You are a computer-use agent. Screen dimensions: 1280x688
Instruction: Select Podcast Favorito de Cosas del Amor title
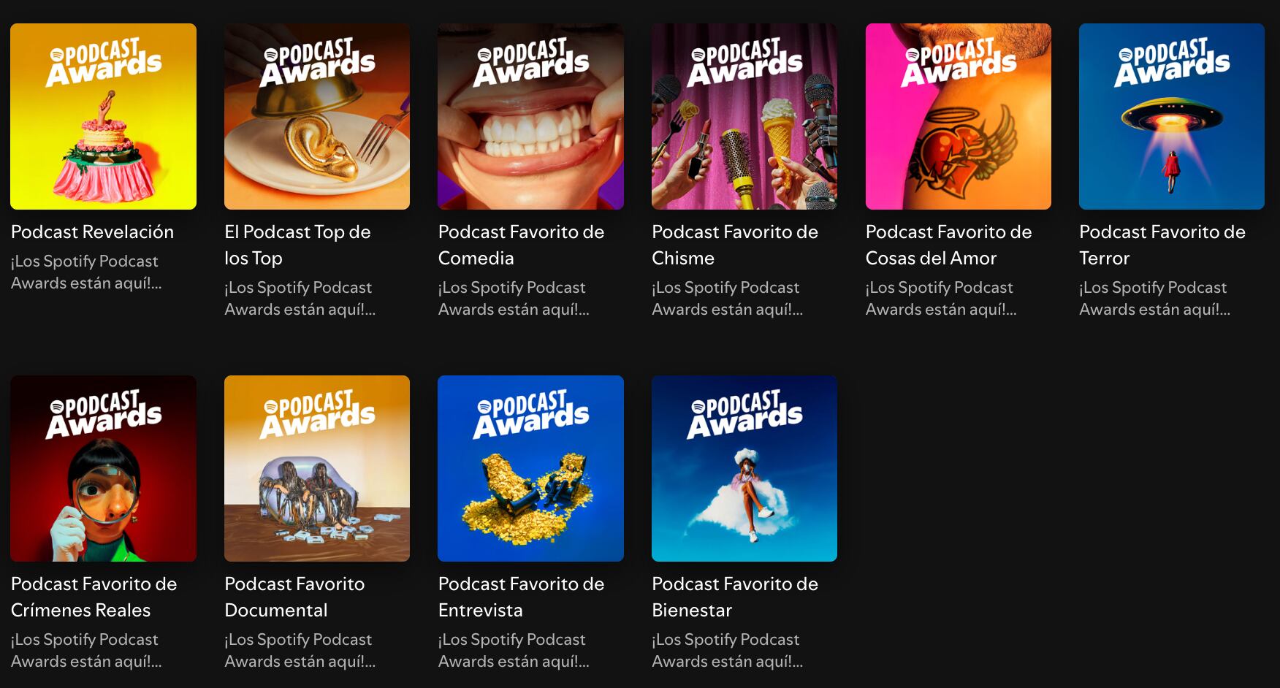pyautogui.click(x=949, y=245)
